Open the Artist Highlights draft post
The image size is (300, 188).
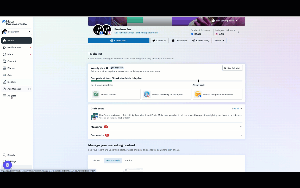[166, 116]
